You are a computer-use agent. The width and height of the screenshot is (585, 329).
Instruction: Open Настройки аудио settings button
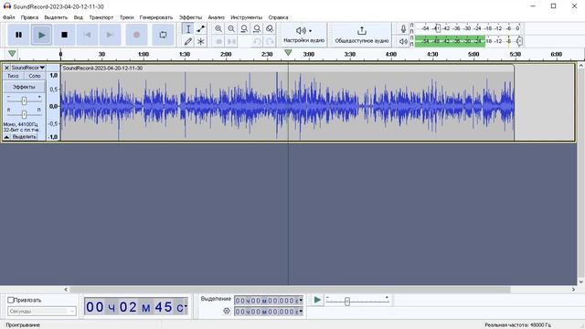coord(303,35)
